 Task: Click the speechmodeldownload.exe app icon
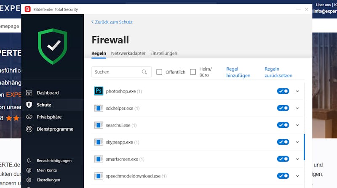click(x=99, y=176)
